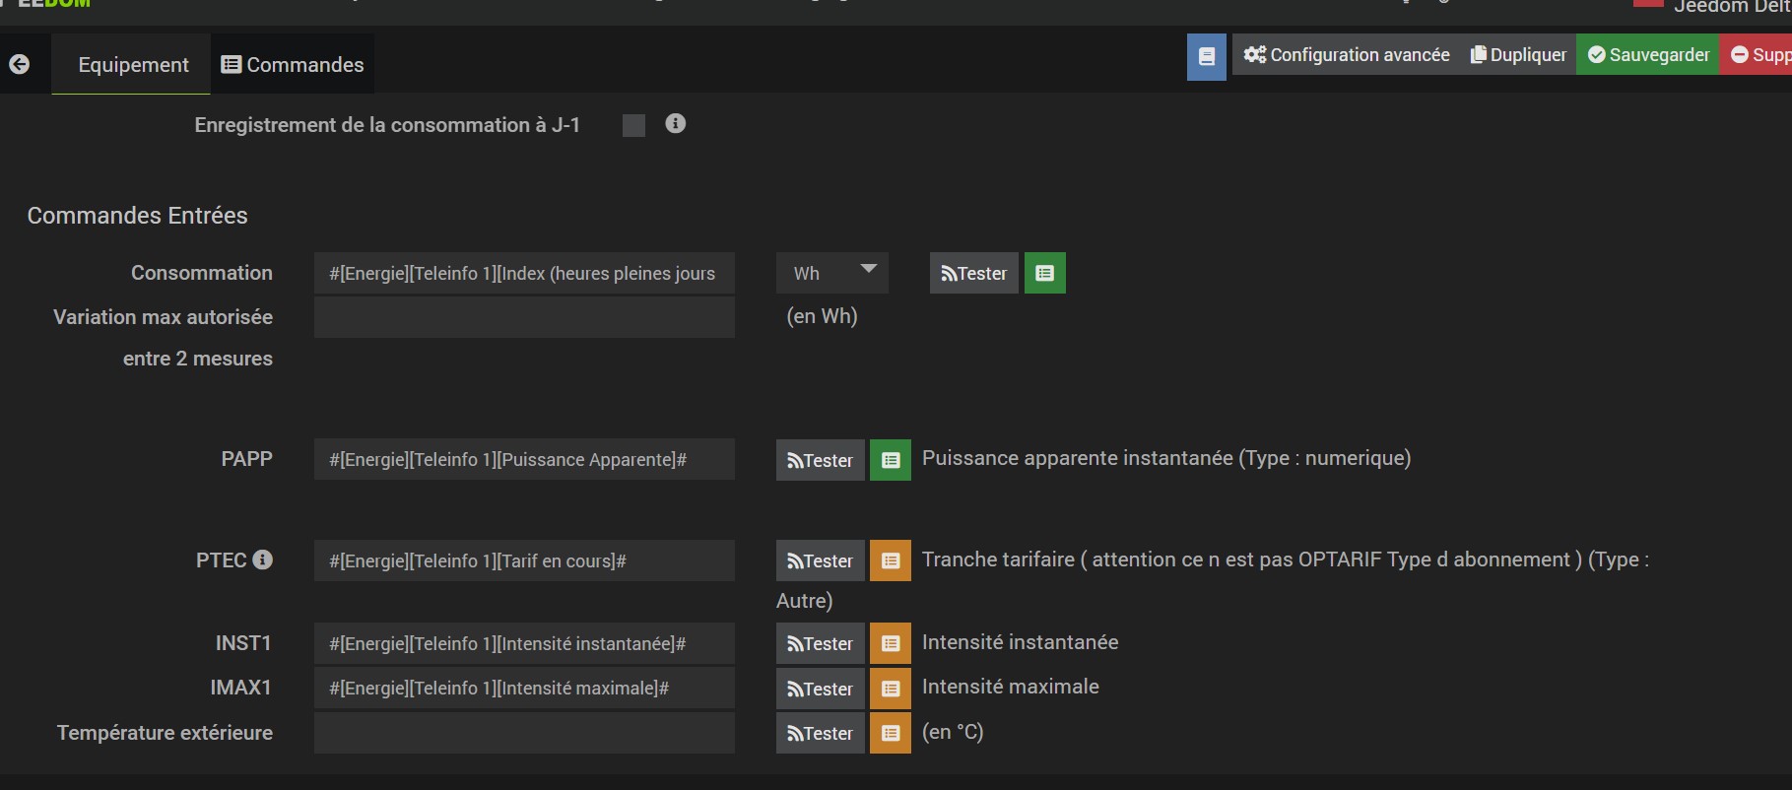Open command picker for INST1 field
This screenshot has height=790, width=1792.
pyautogui.click(x=890, y=643)
